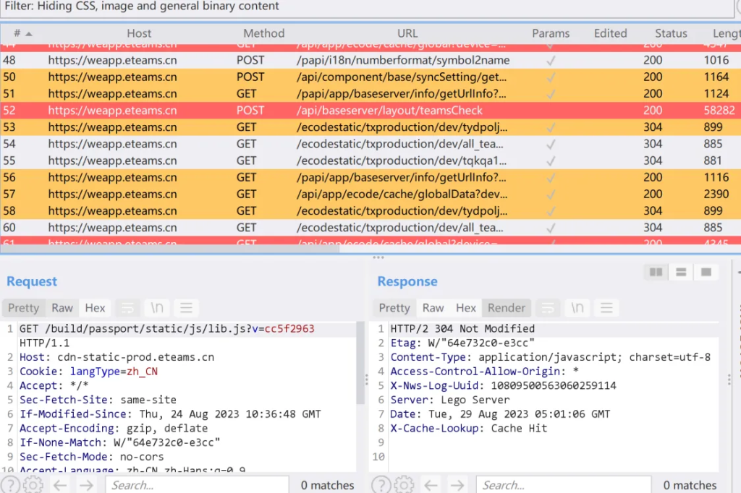Switch Request view to Raw tab
741x493 pixels.
pyautogui.click(x=62, y=308)
